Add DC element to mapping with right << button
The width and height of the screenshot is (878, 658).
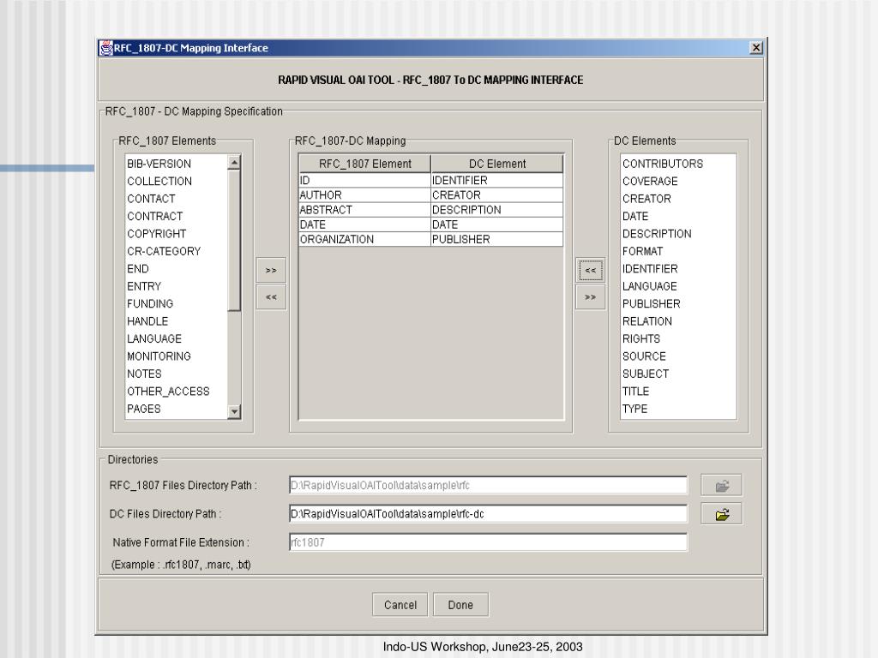point(590,270)
